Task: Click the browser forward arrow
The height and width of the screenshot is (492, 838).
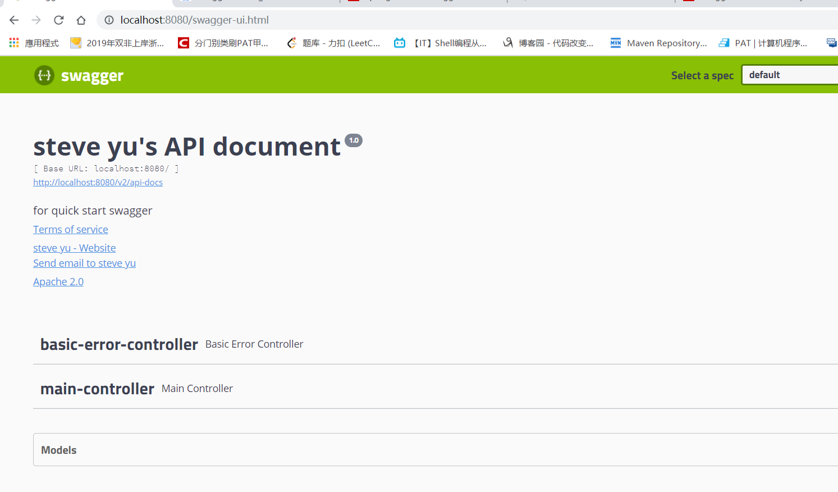Action: (36, 20)
